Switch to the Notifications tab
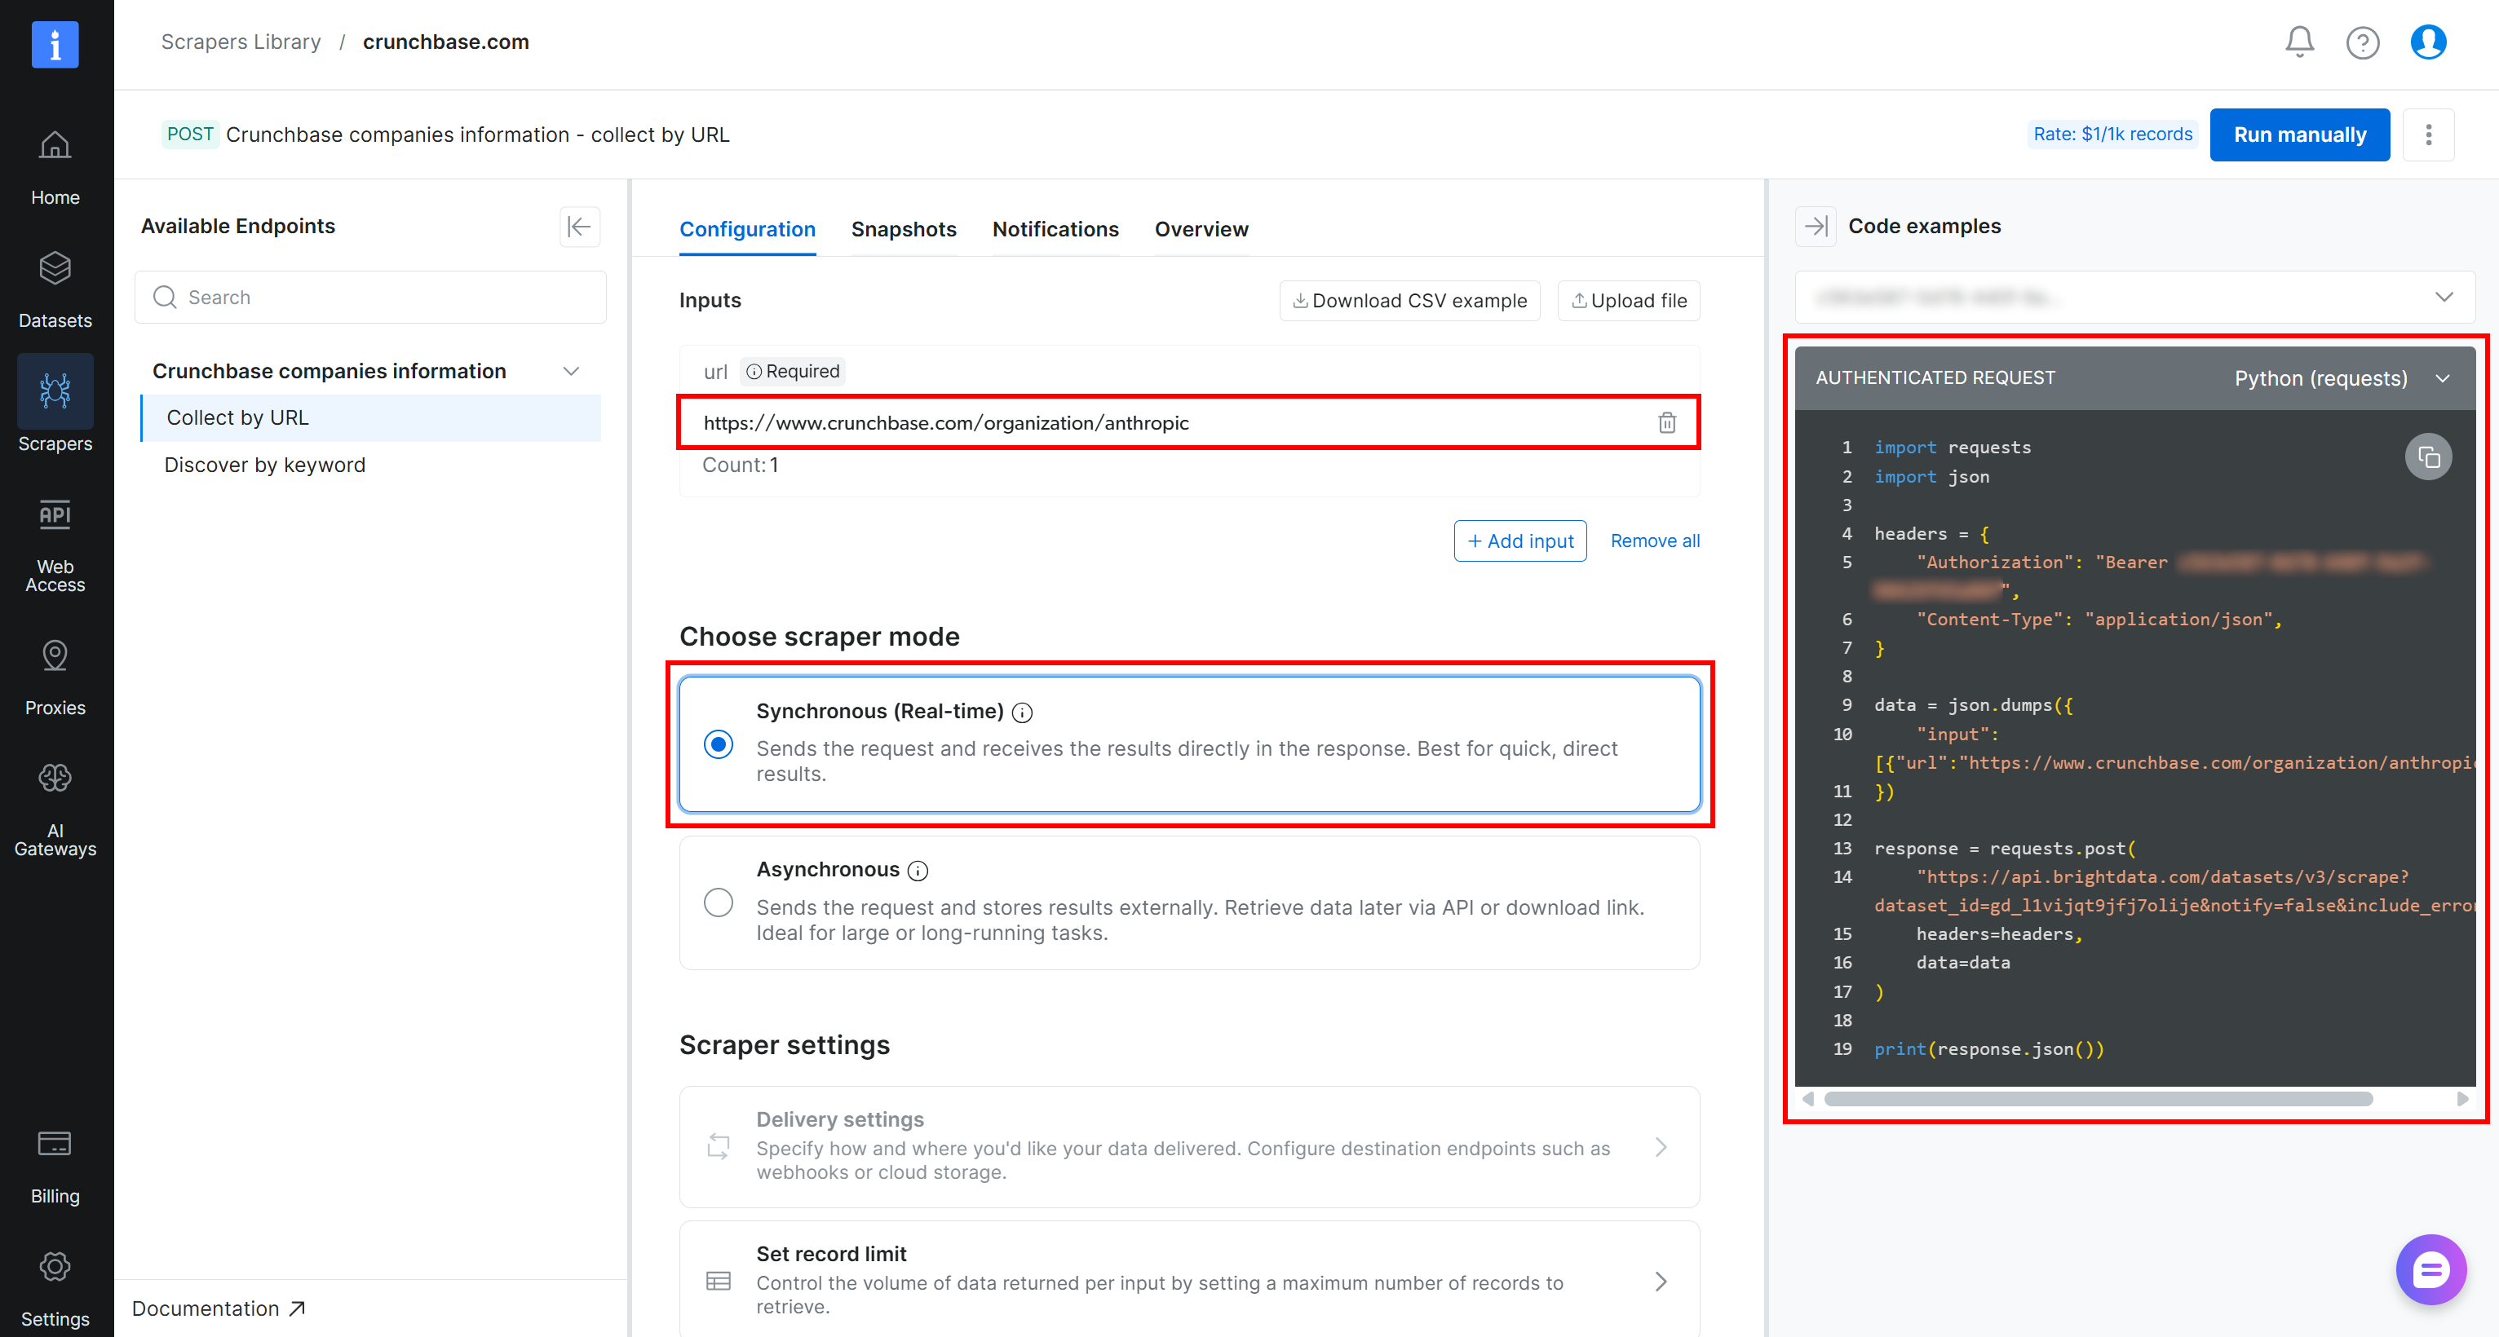 click(1055, 230)
